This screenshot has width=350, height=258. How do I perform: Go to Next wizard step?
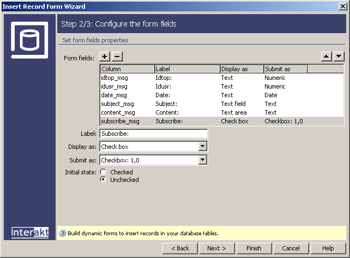click(x=216, y=248)
